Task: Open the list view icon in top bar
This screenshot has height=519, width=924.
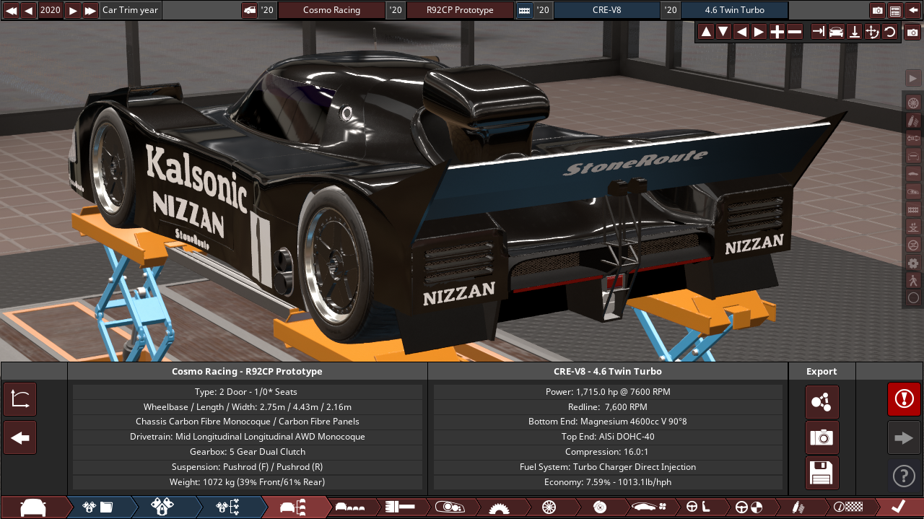Action: (x=895, y=10)
